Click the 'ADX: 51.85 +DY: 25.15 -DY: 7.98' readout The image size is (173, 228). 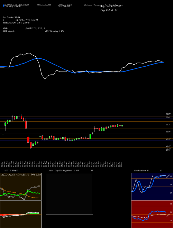click(21, 174)
